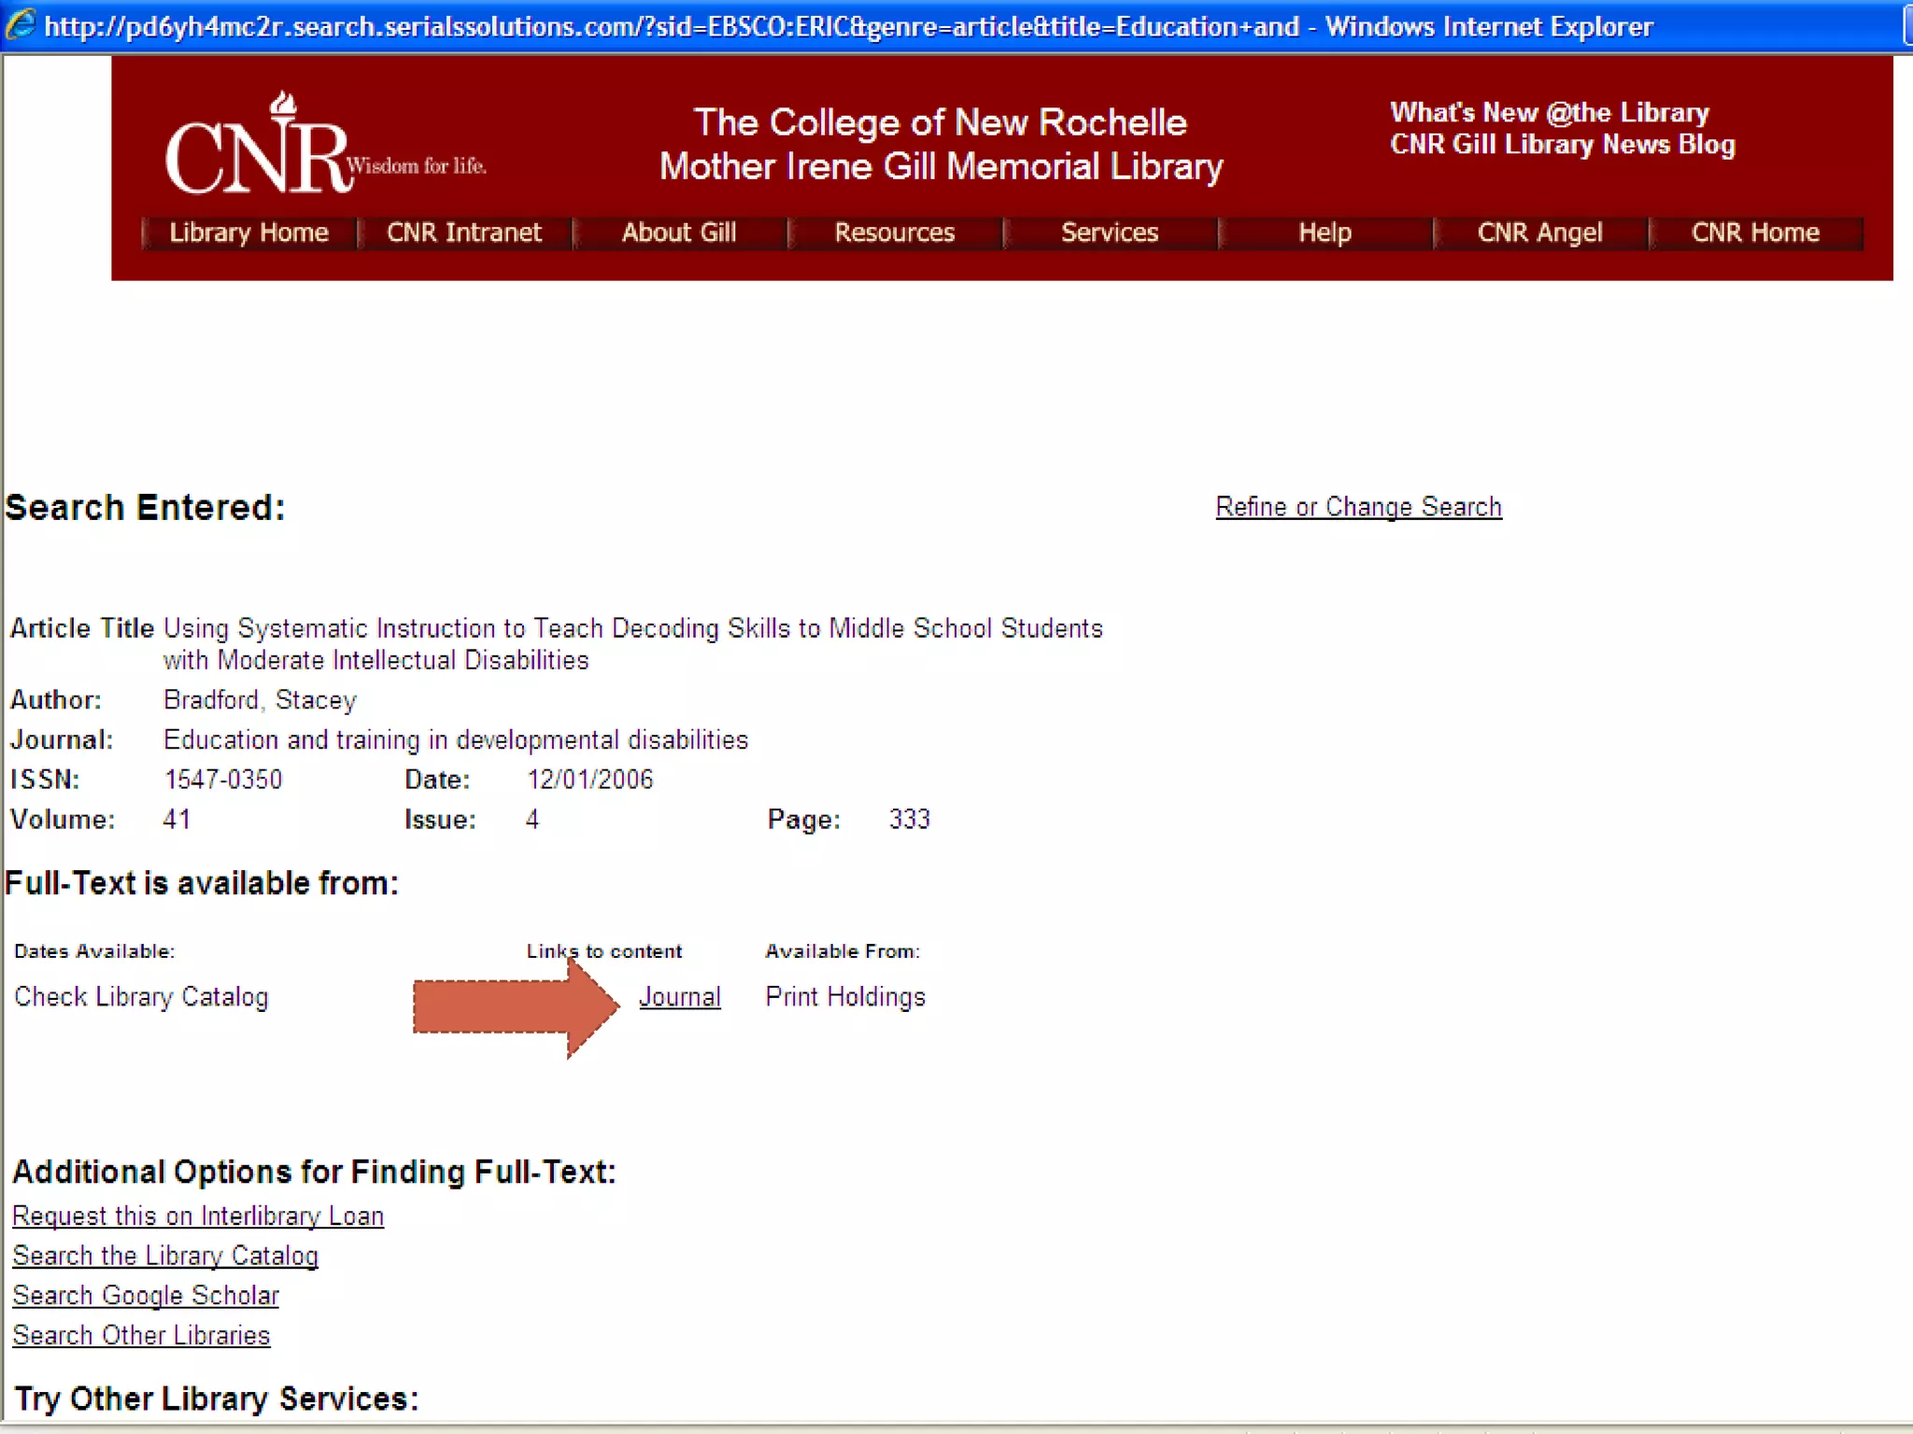The width and height of the screenshot is (1913, 1434).
Task: Click Search the Library Catalog link
Action: [165, 1257]
